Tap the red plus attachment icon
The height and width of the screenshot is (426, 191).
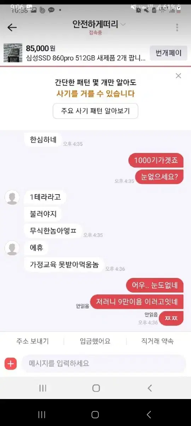click(11, 364)
